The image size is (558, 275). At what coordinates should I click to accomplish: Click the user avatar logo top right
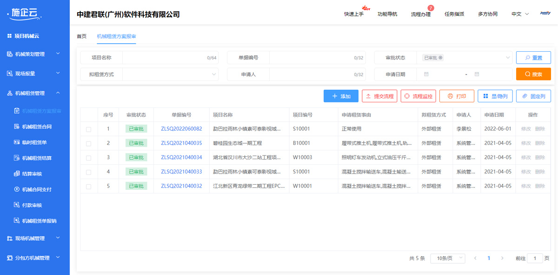point(545,14)
